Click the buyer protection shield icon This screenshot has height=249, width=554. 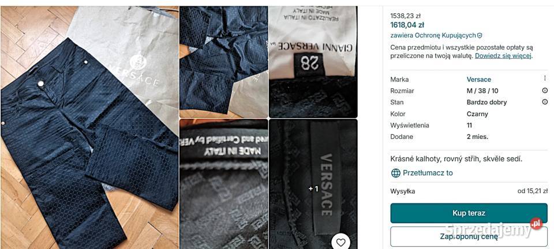pyautogui.click(x=480, y=36)
